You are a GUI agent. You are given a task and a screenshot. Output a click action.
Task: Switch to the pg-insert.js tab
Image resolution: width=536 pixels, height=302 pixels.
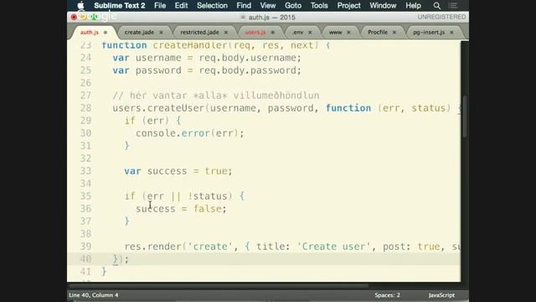coord(429,32)
